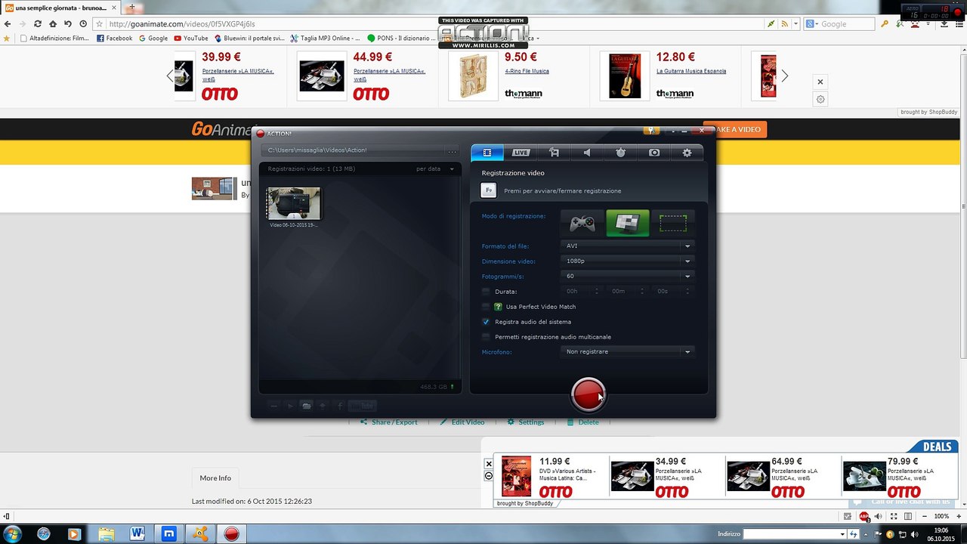
Task: Open the screenshots camera tab in Action!
Action: click(x=654, y=153)
